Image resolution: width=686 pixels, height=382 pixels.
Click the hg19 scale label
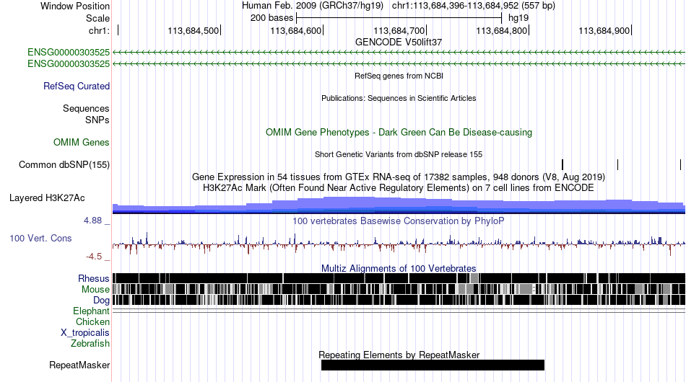[x=518, y=18]
